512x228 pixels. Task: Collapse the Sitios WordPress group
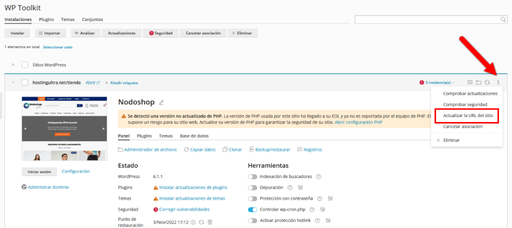pos(13,65)
